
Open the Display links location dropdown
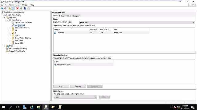[x=137, y=22]
